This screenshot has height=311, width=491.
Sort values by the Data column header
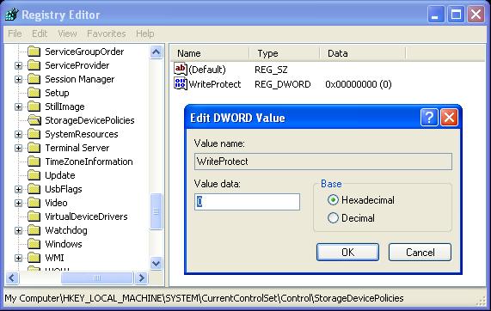point(363,53)
